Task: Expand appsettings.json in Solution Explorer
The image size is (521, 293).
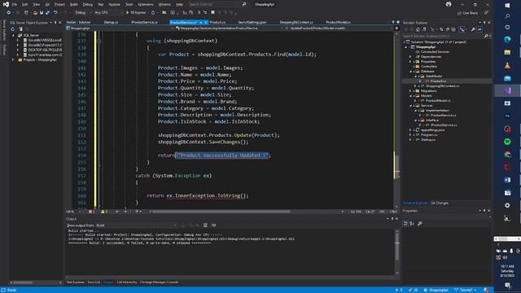Action: (410, 130)
